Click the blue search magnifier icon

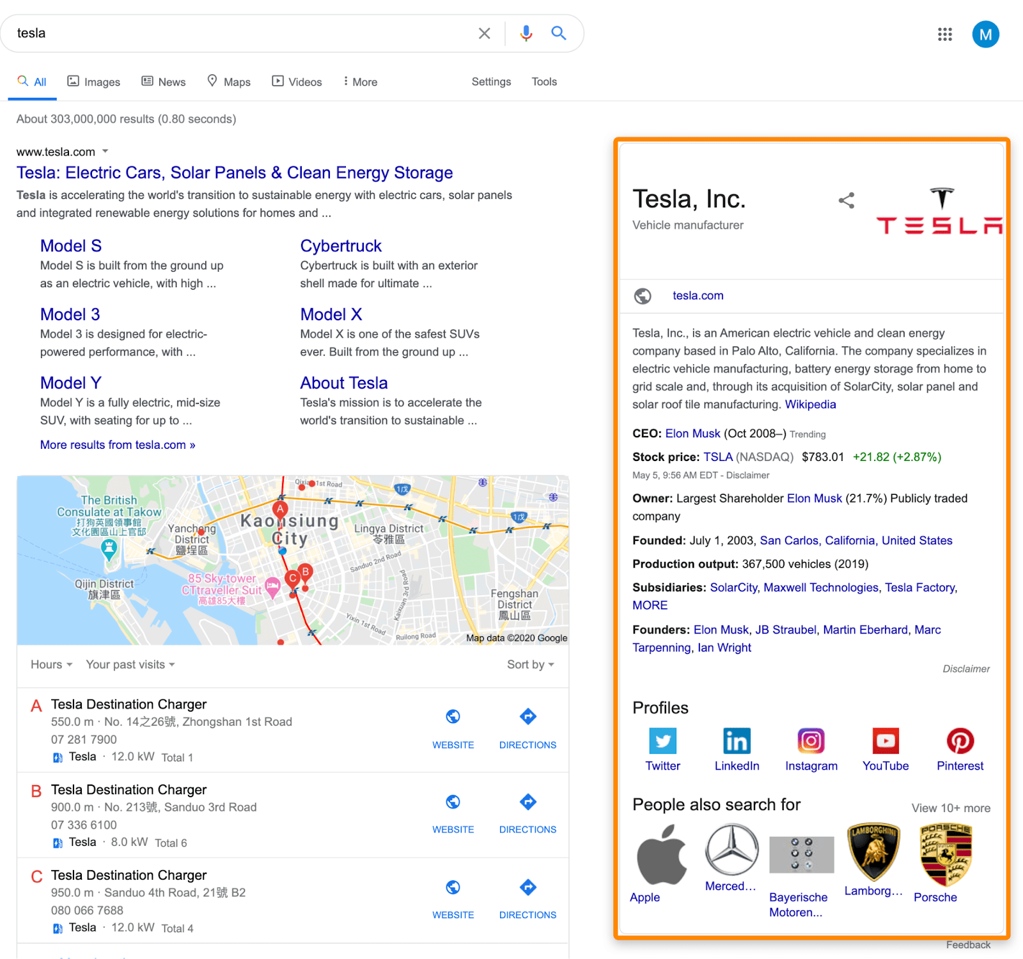pyautogui.click(x=558, y=33)
